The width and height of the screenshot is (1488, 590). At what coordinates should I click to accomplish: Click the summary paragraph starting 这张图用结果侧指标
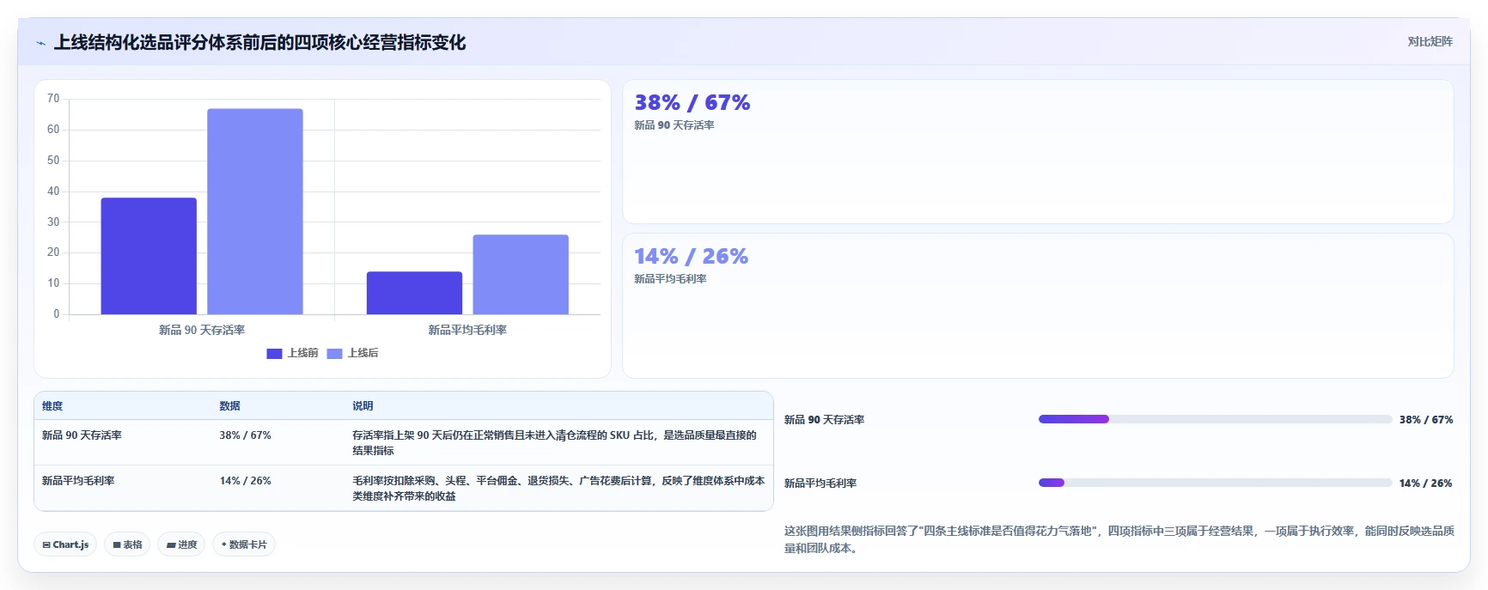(1119, 539)
